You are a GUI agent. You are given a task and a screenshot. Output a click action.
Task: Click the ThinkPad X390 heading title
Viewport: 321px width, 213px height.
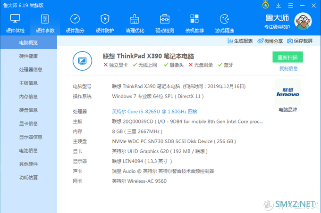click(x=148, y=56)
